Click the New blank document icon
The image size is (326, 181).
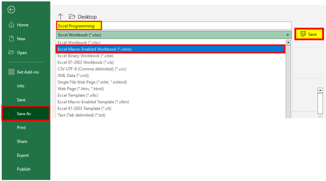click(x=11, y=39)
